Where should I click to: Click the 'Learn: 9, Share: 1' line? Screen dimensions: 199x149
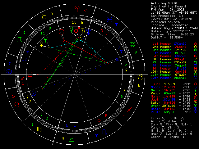click(x=168, y=137)
